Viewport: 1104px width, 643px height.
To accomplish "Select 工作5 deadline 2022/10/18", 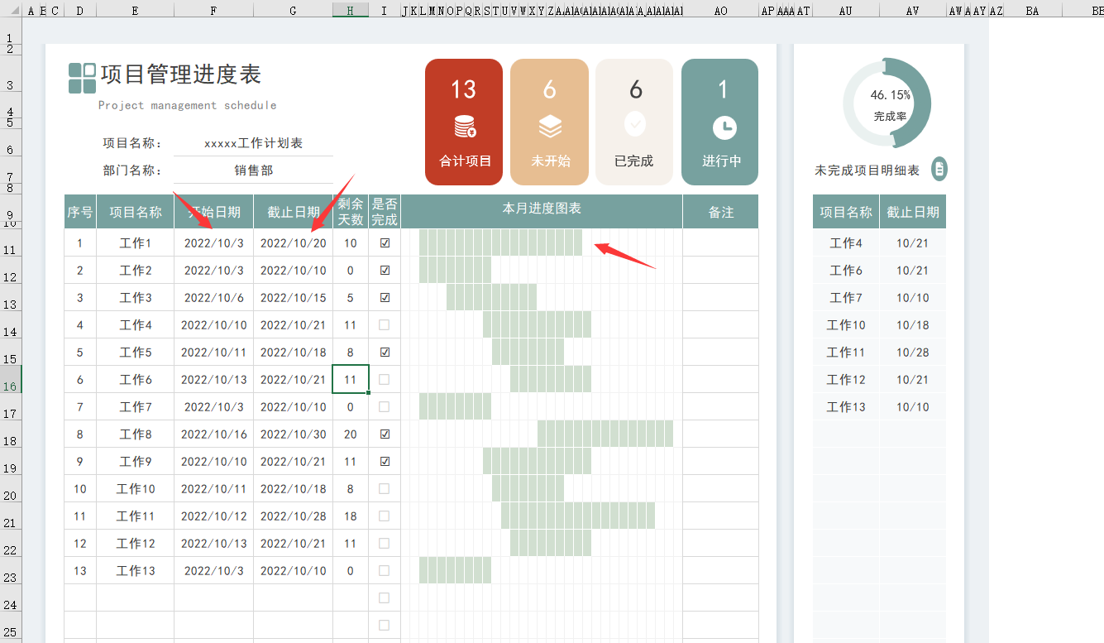I will click(293, 353).
